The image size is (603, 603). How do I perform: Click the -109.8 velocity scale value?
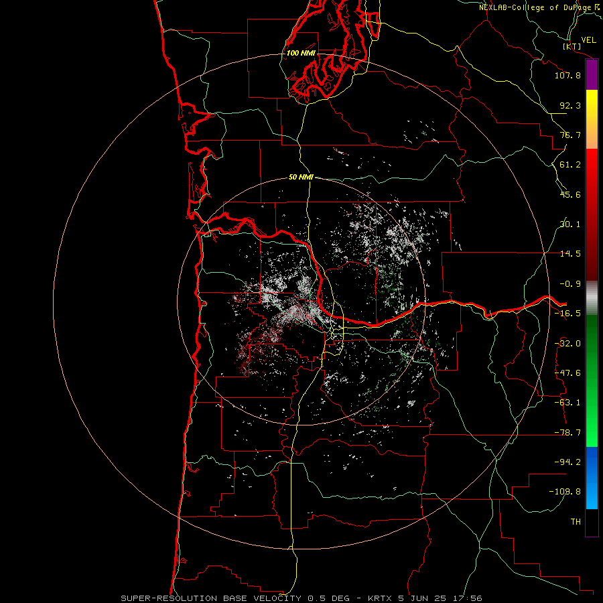[x=565, y=492]
